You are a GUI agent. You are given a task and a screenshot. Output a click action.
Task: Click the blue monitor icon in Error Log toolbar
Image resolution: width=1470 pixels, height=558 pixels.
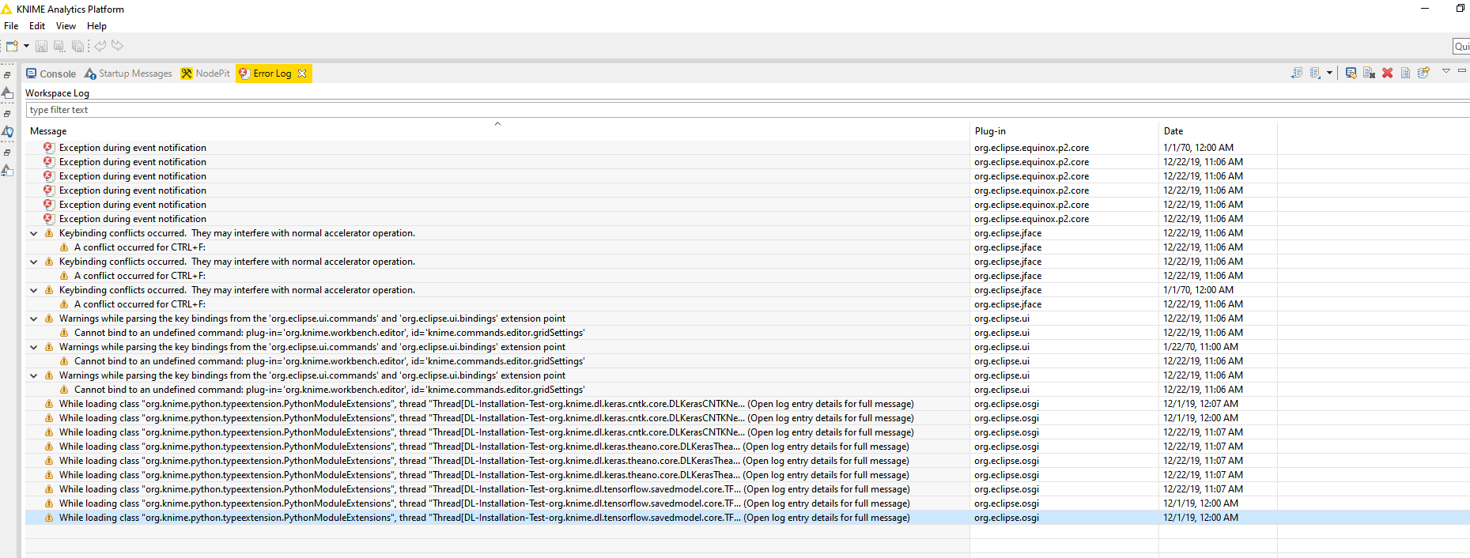(x=1351, y=73)
